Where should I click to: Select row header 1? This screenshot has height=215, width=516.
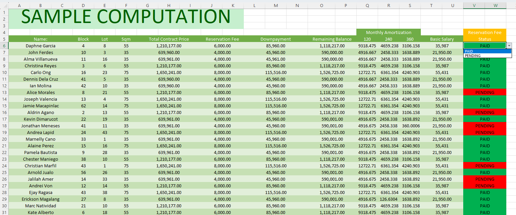(x=4, y=12)
